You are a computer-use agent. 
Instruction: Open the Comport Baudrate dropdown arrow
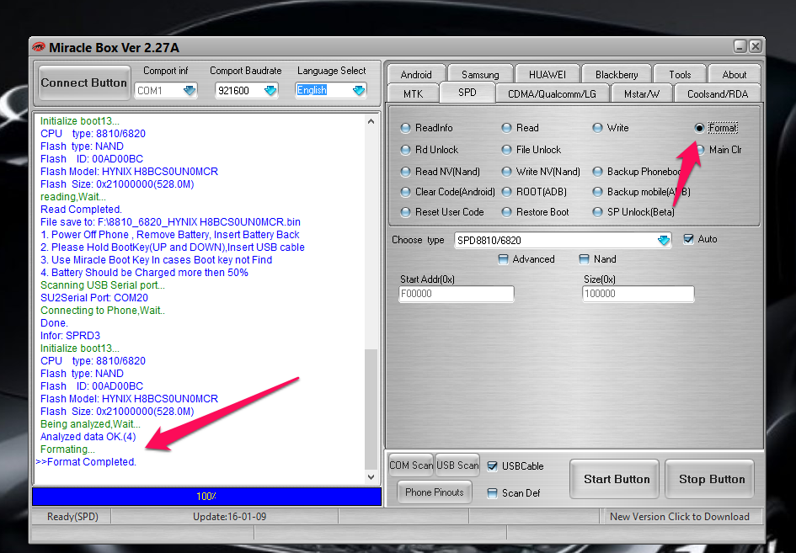pos(270,90)
